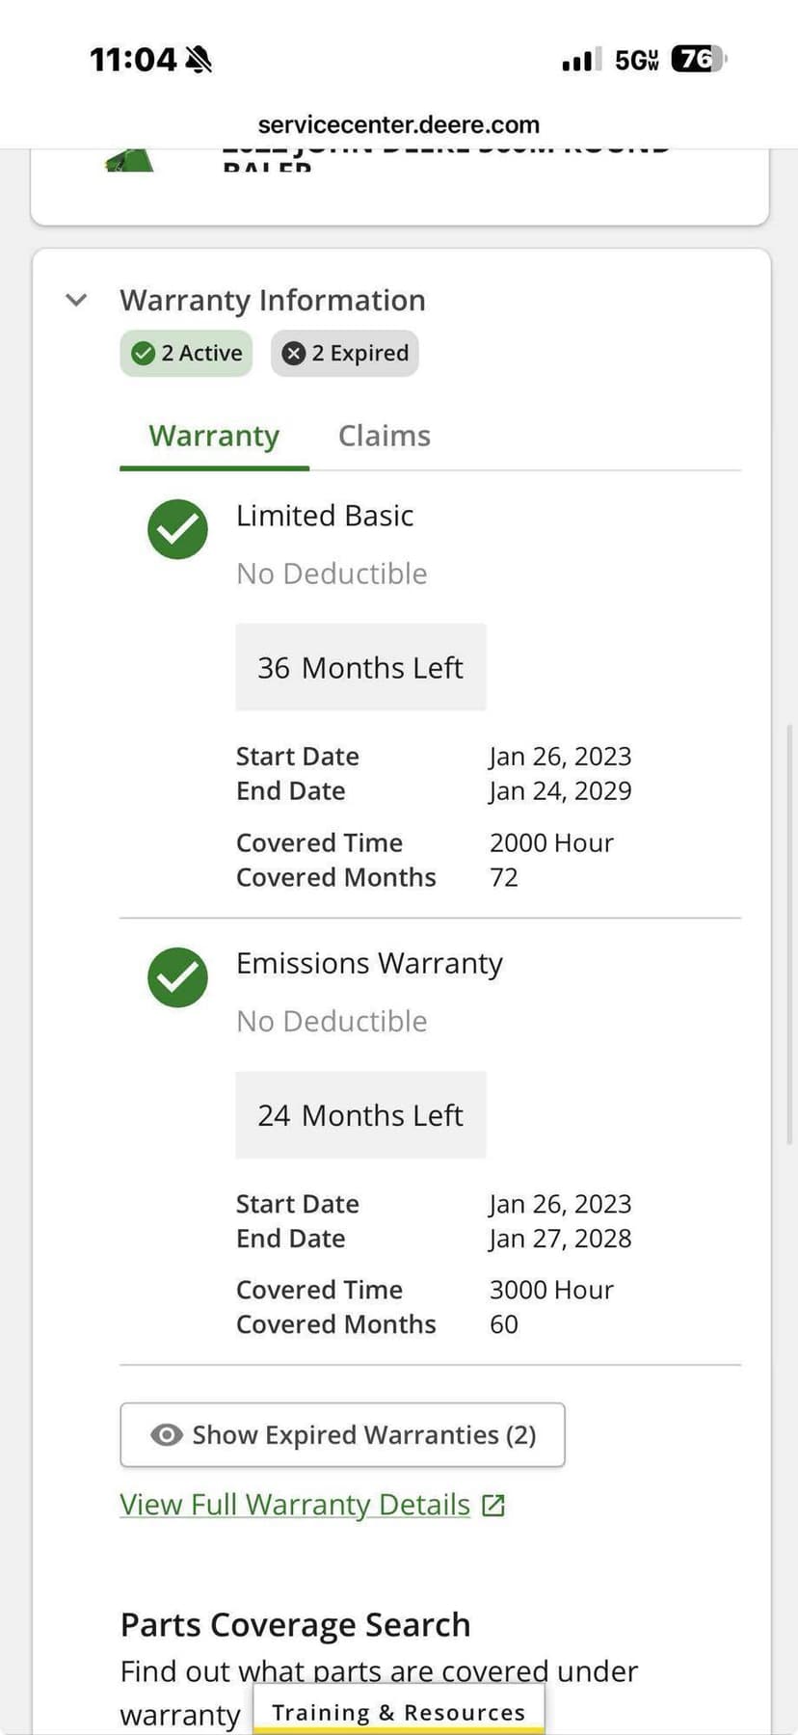Image resolution: width=798 pixels, height=1735 pixels.
Task: Click the 24 Months Left box
Action: click(x=360, y=1114)
